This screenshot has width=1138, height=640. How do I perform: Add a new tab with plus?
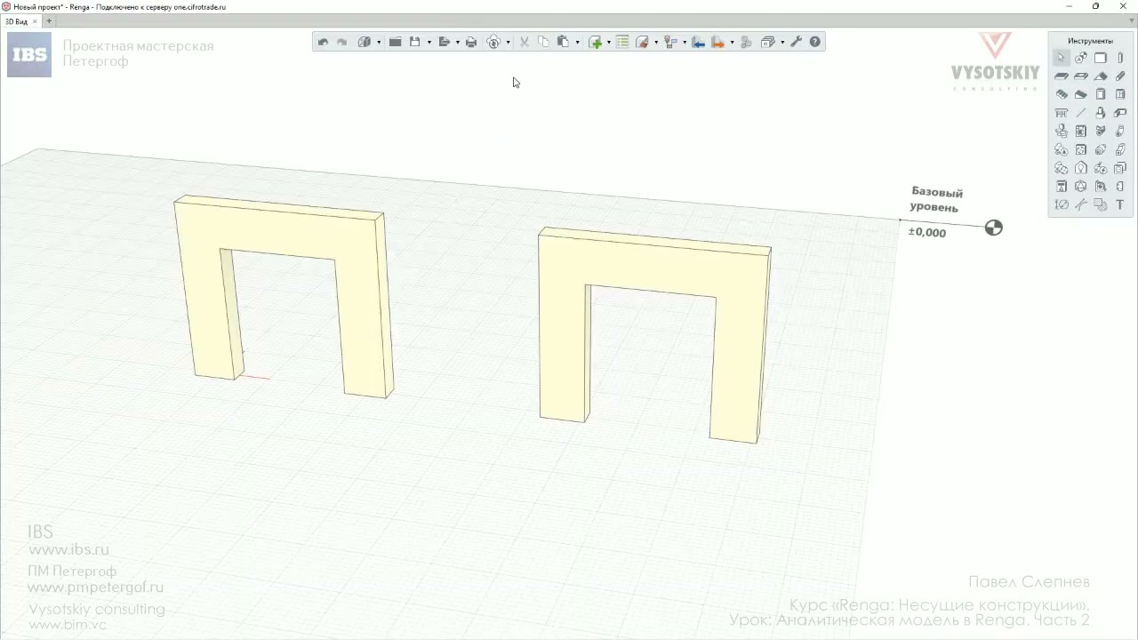49,21
